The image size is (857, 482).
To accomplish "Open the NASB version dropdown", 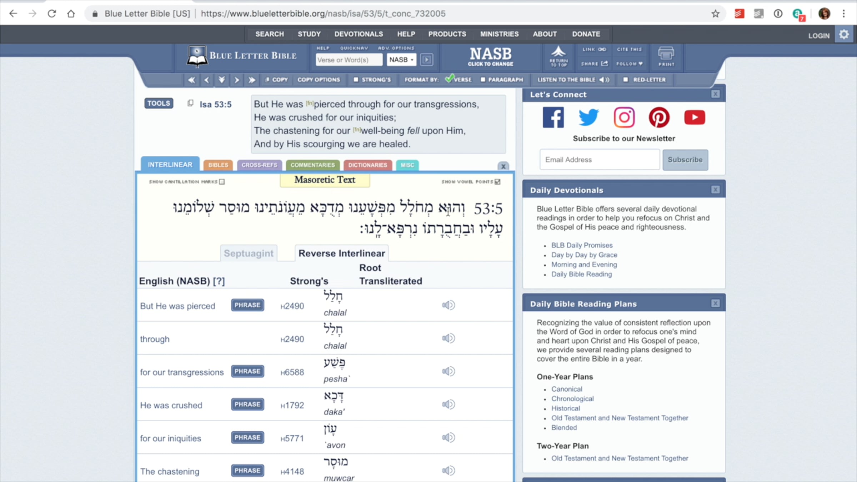I will click(401, 60).
